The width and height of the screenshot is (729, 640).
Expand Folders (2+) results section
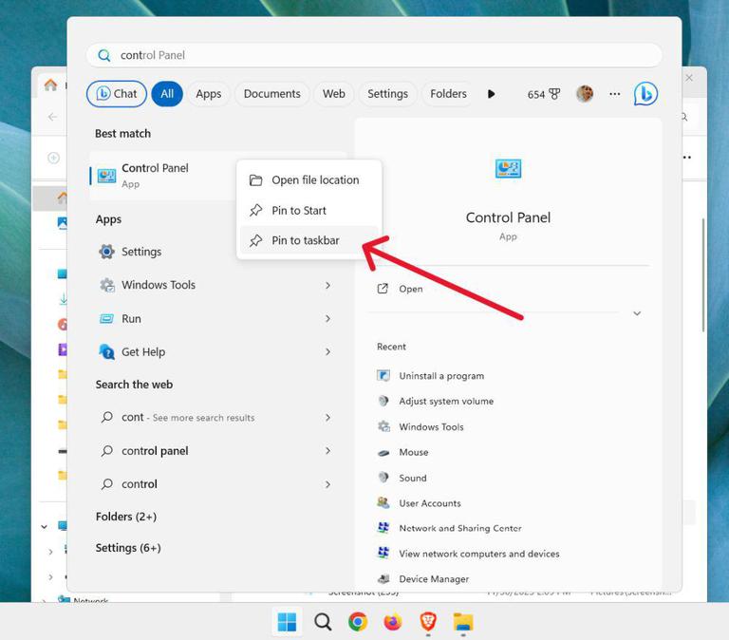(x=126, y=517)
